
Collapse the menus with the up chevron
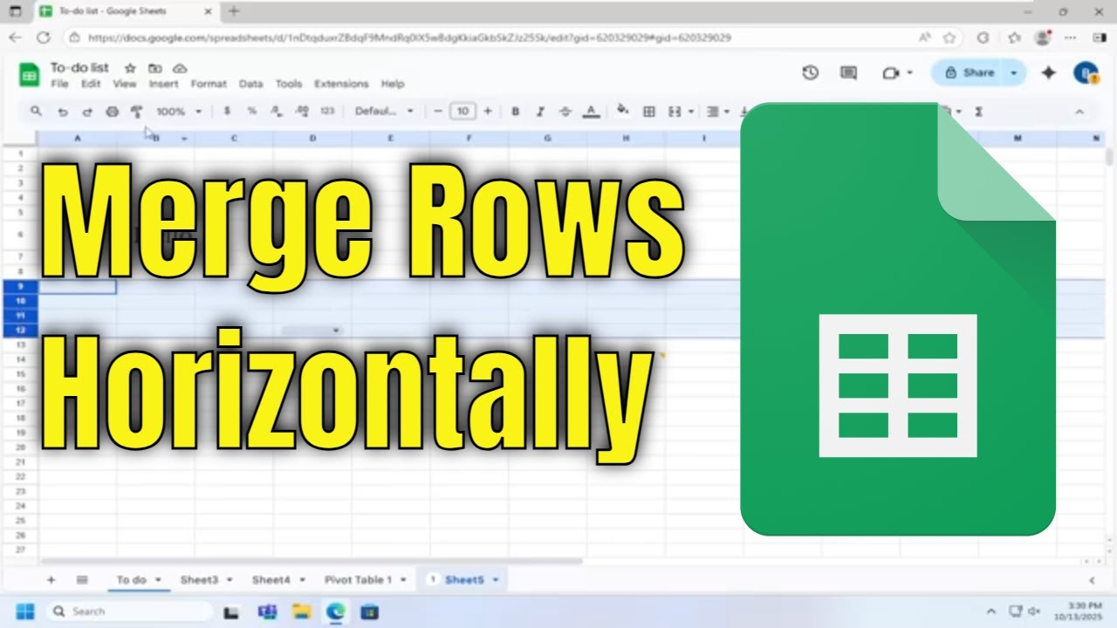[x=1079, y=112]
